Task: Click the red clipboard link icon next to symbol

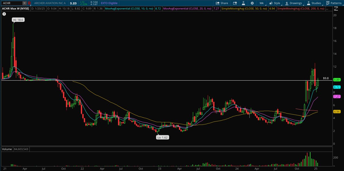Action: (29, 3)
